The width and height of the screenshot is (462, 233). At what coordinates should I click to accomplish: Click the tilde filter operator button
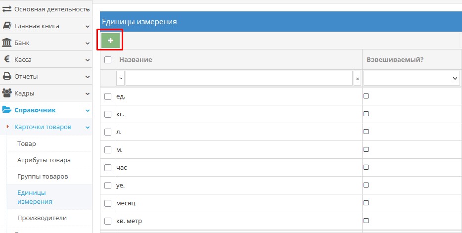point(121,78)
